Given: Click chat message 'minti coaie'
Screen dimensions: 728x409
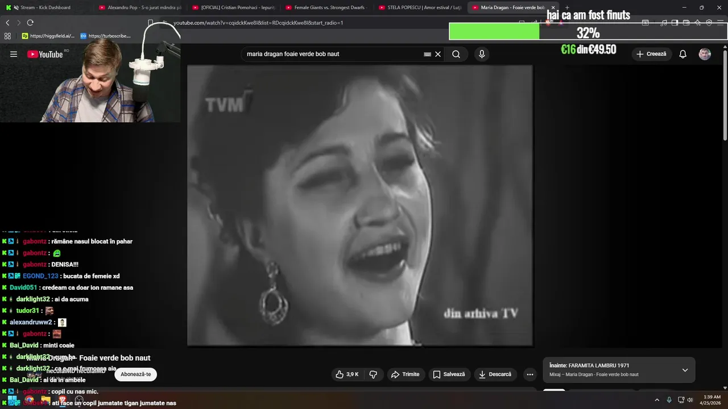Looking at the screenshot, I should [x=59, y=345].
